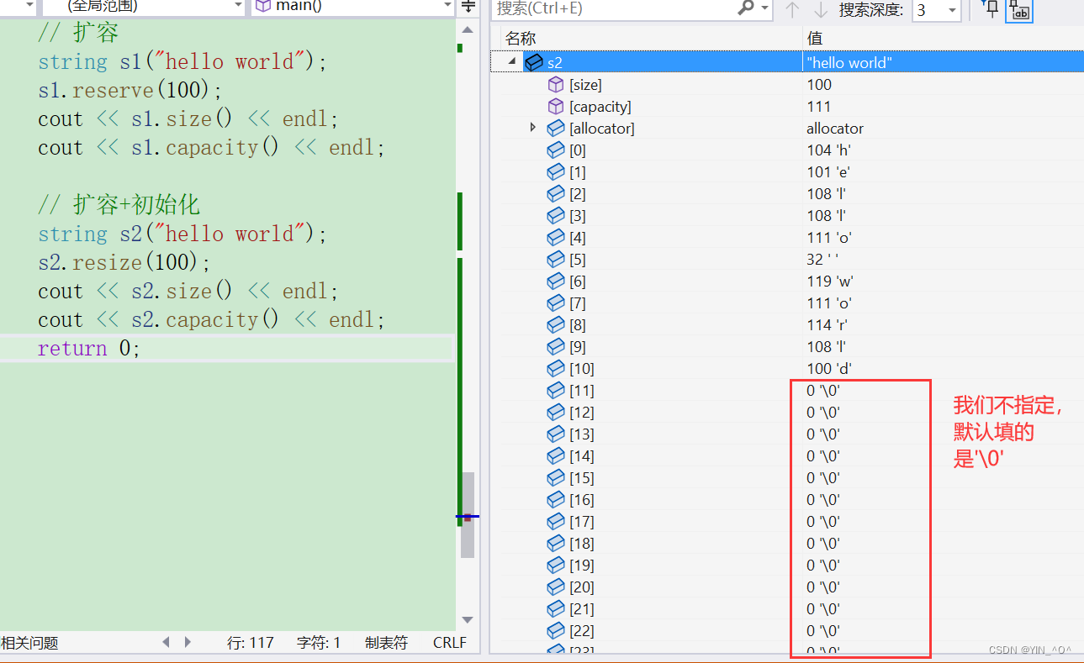Open the main() function dropdown
Screen dimensions: 1084x663
click(x=447, y=6)
